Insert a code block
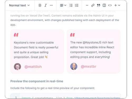The width and height of the screenshot is (132, 99). (110, 5)
